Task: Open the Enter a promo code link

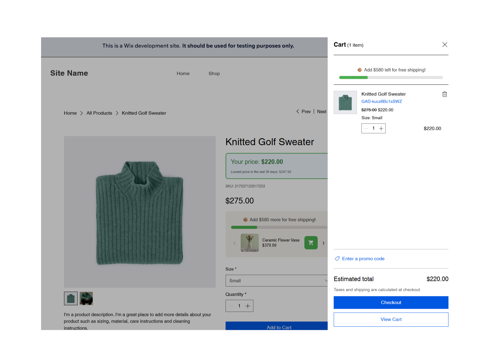Action: pyautogui.click(x=363, y=259)
